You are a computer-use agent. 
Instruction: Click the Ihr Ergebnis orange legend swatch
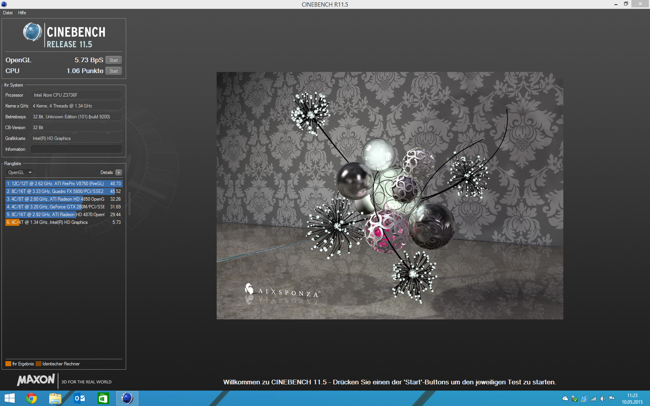8,364
